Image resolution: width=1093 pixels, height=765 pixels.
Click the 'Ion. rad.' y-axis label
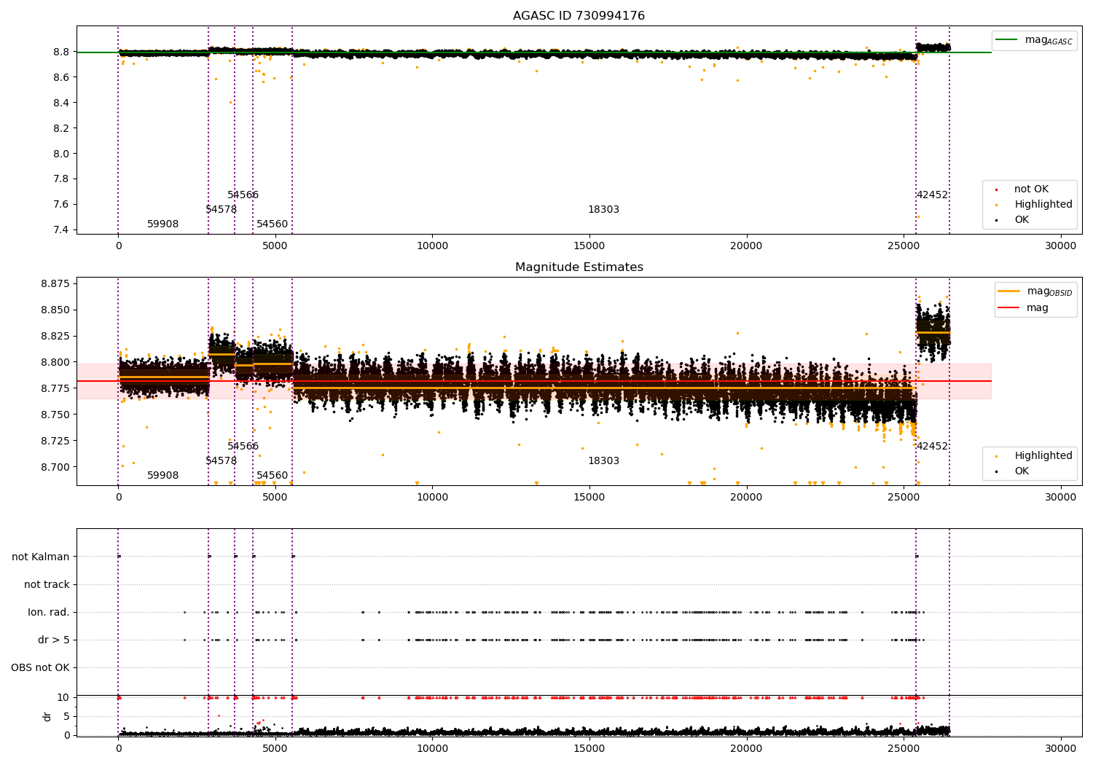[49, 612]
